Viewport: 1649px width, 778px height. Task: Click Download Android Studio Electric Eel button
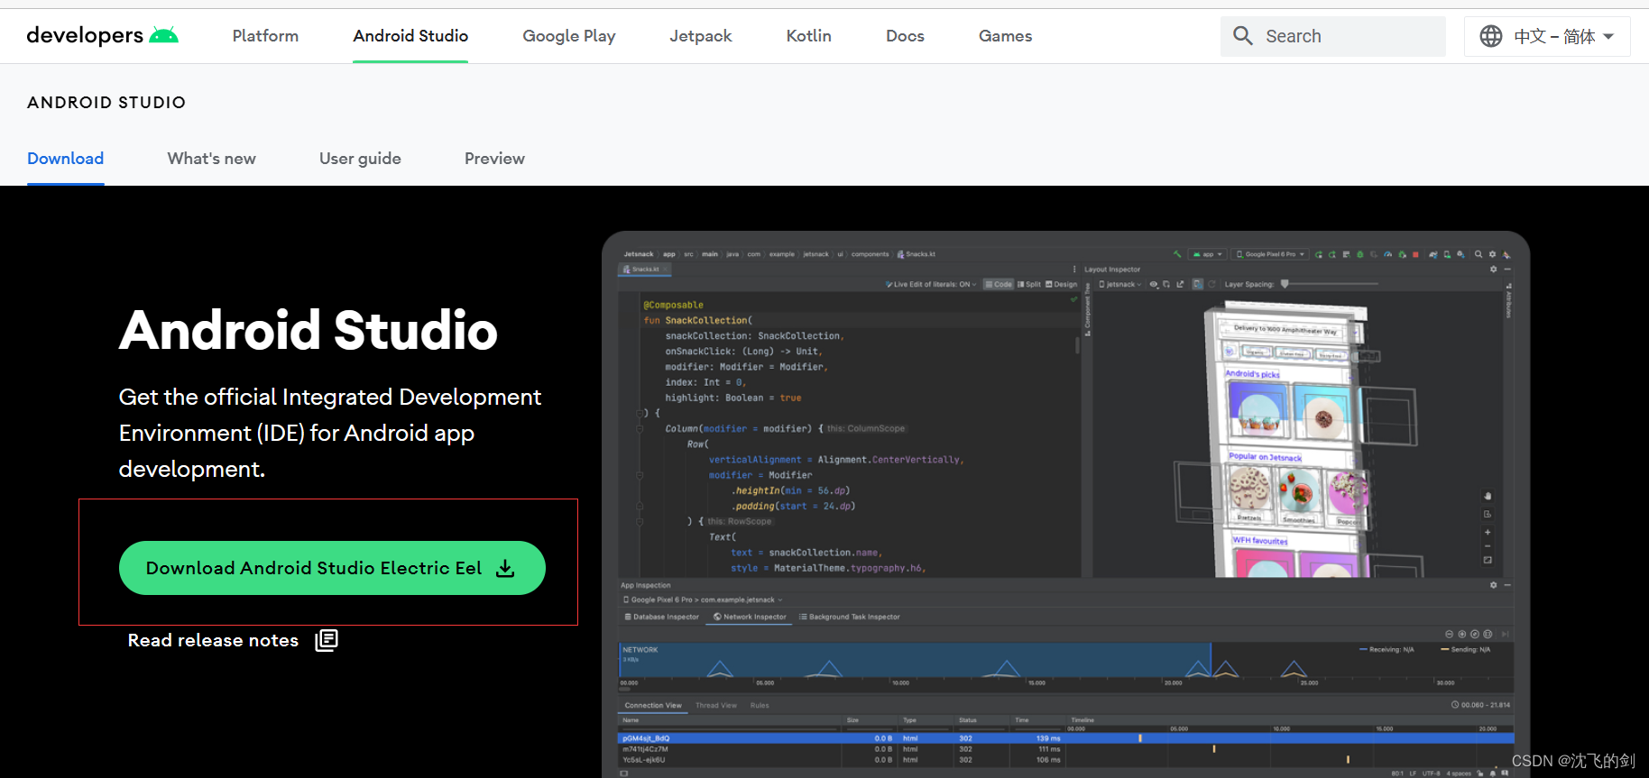click(x=332, y=568)
